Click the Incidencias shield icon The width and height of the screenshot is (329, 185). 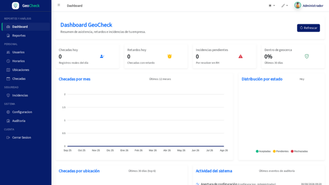(x=8, y=95)
